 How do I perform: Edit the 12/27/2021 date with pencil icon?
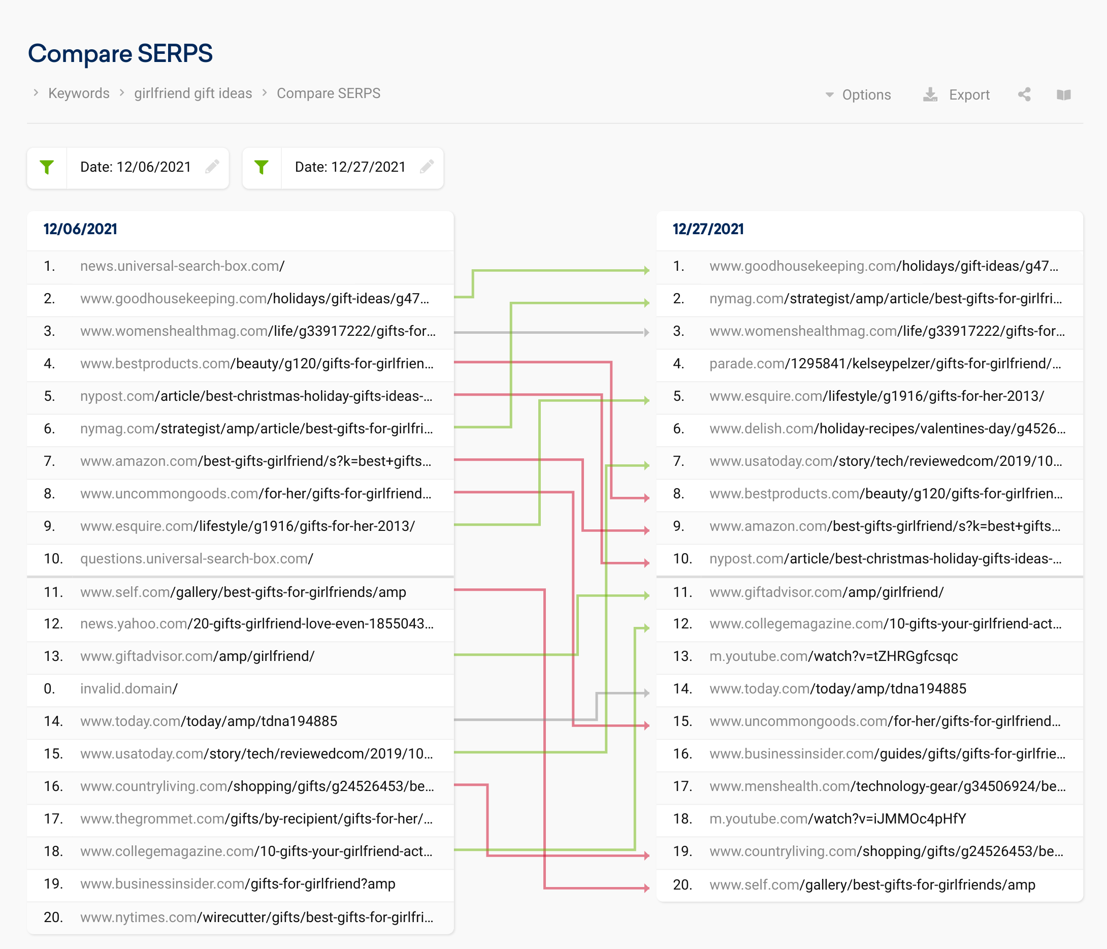click(427, 167)
